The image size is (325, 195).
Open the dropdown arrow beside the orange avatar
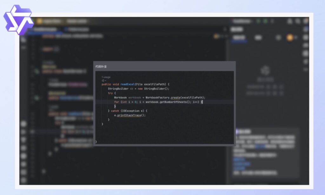tap(296, 37)
